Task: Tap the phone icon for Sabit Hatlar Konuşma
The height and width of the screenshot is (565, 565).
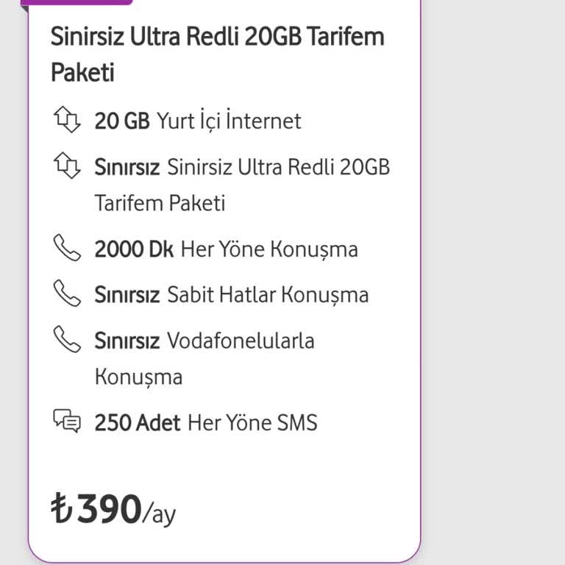Action: [x=67, y=294]
